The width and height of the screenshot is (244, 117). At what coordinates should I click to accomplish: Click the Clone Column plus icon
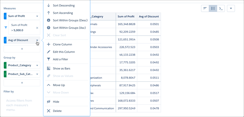[x=49, y=44]
